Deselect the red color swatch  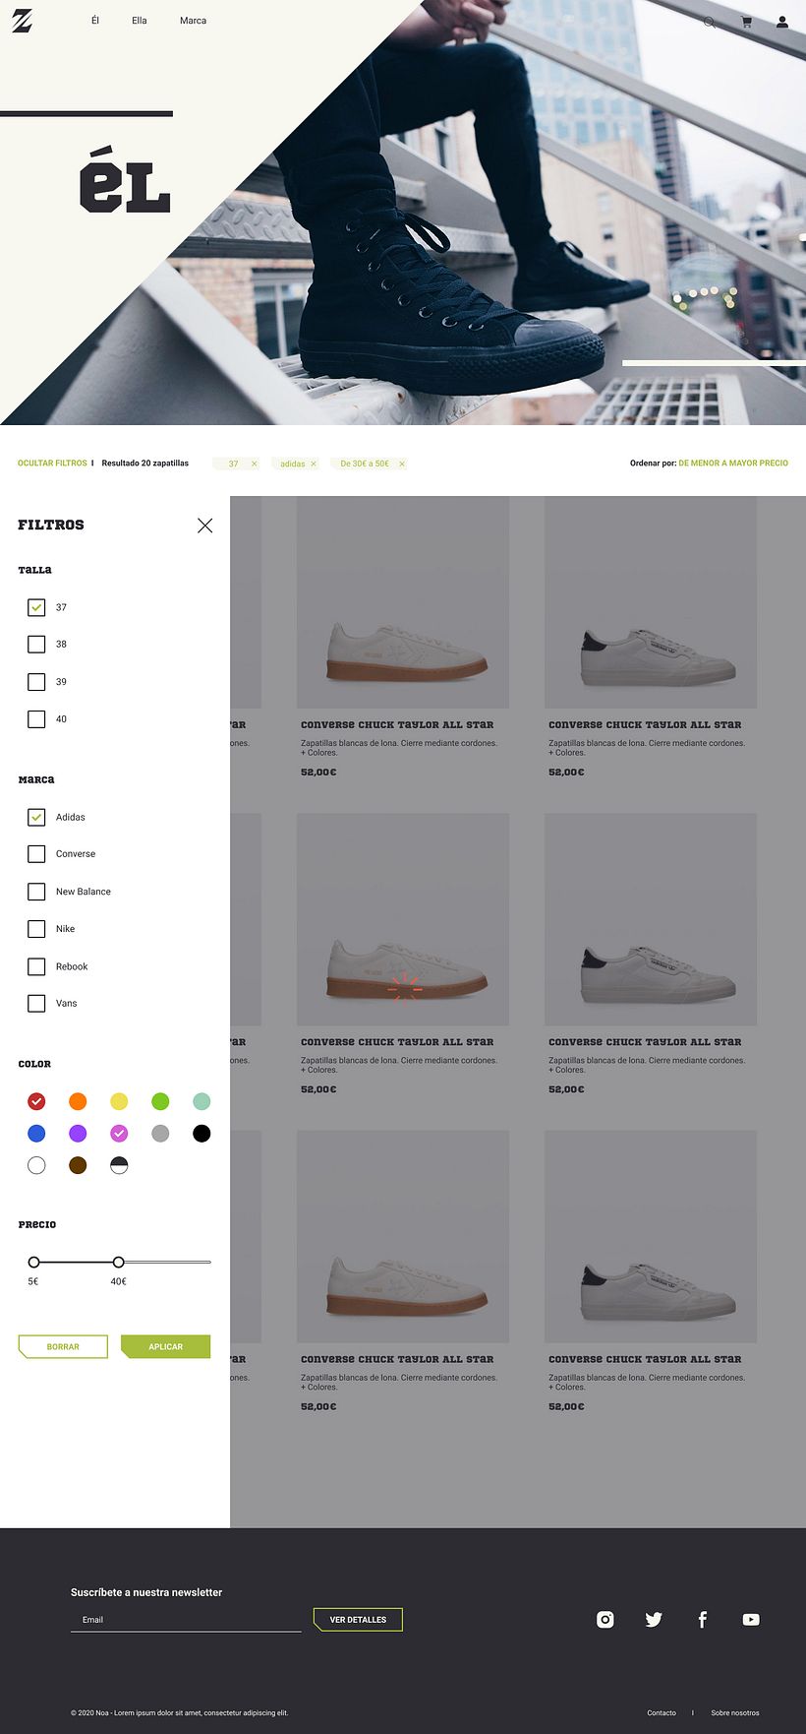pyautogui.click(x=36, y=1101)
